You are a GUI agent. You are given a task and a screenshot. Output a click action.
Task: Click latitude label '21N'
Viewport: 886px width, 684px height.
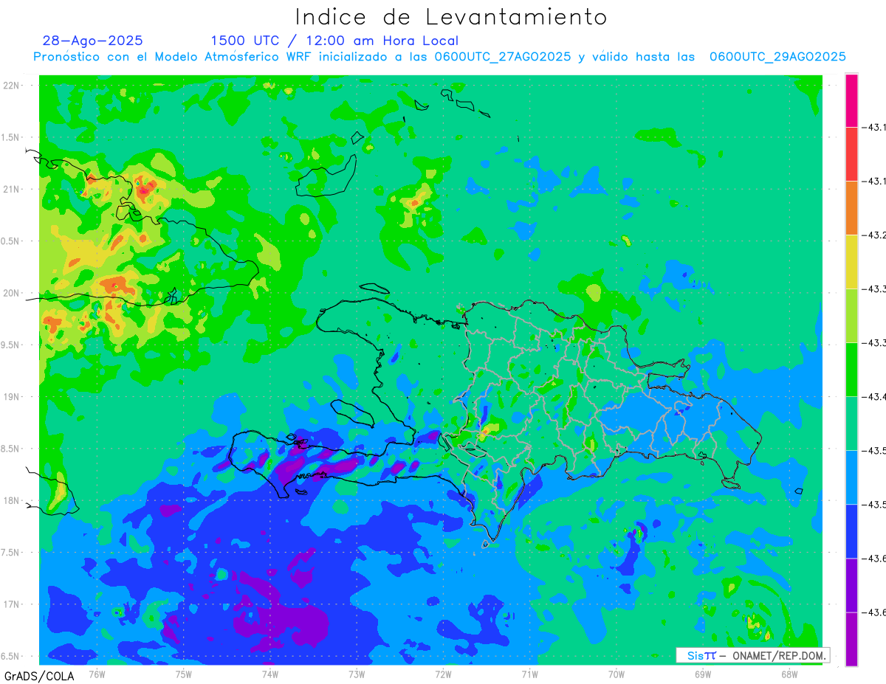tap(12, 189)
